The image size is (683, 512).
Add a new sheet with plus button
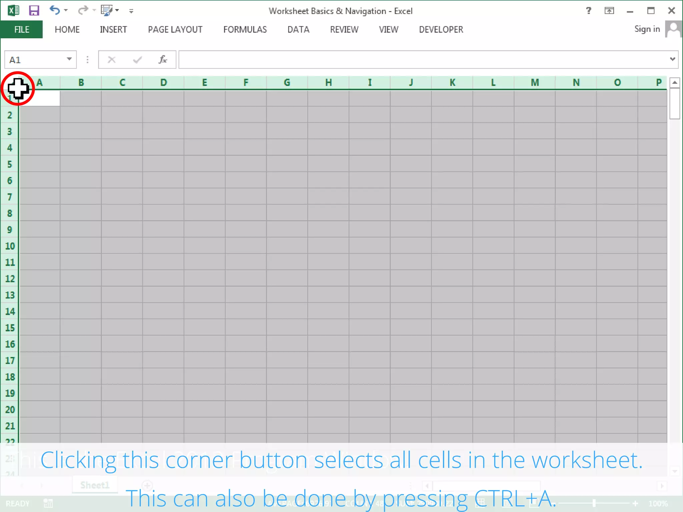pos(147,485)
